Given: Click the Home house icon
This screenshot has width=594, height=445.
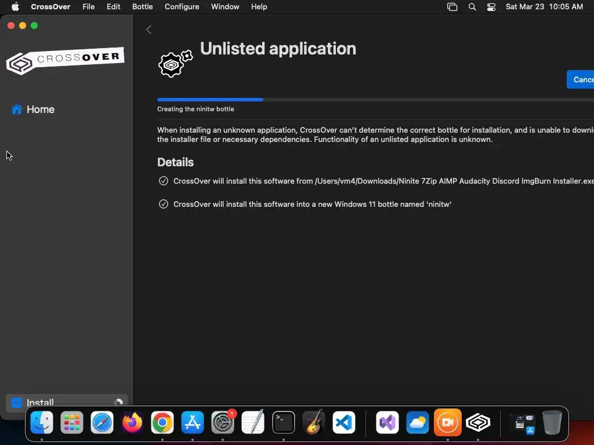Looking at the screenshot, I should 17,110.
